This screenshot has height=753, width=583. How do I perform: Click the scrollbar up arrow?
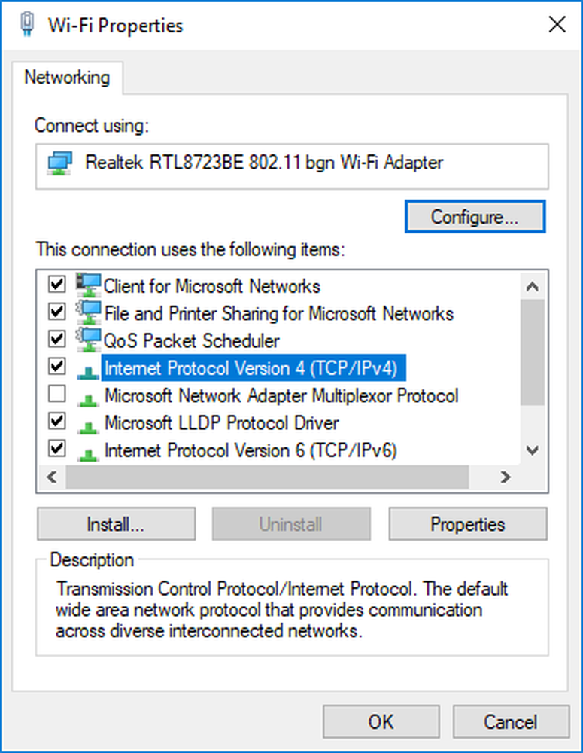point(533,286)
